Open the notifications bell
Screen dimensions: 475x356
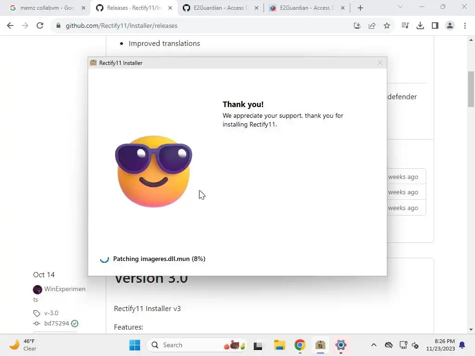[462, 345]
